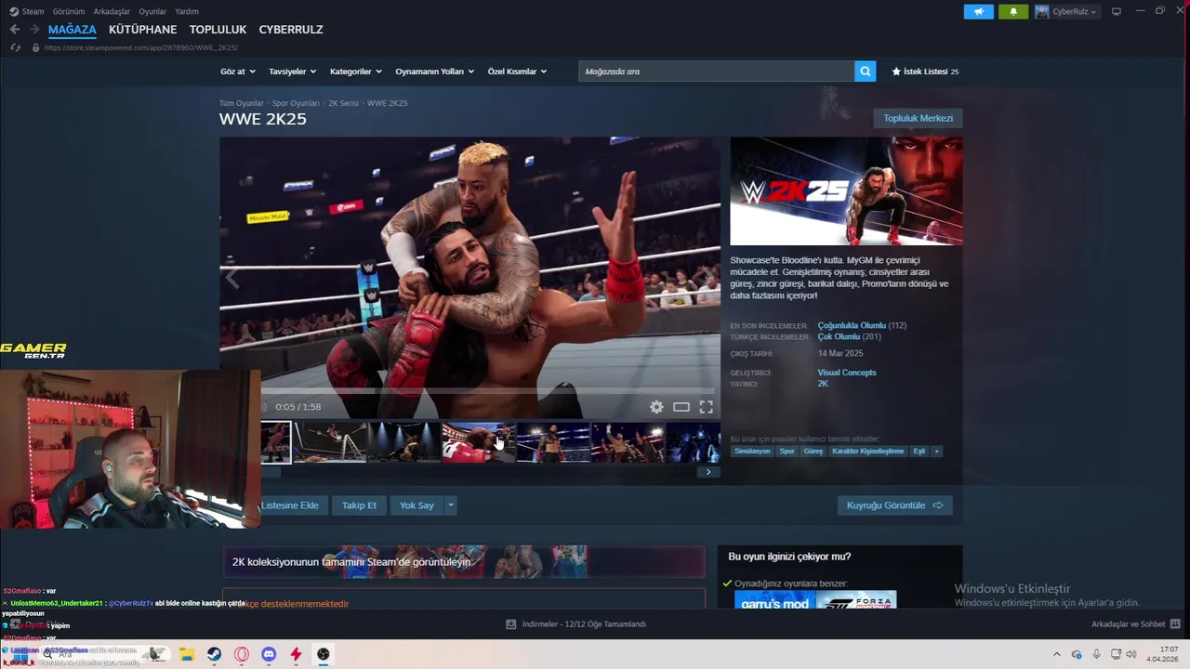Screen dimensions: 1190x669
Task: Open the 2K publisher link
Action: pyautogui.click(x=823, y=384)
